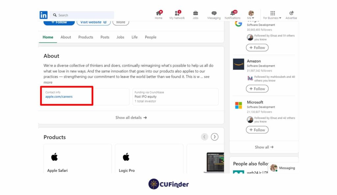Click the Amazon logo icon
This screenshot has width=337, height=195.
[238, 64]
